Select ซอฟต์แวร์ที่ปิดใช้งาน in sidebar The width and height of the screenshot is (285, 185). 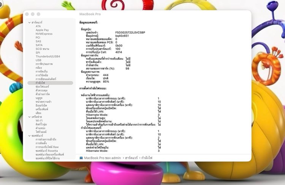point(47,158)
